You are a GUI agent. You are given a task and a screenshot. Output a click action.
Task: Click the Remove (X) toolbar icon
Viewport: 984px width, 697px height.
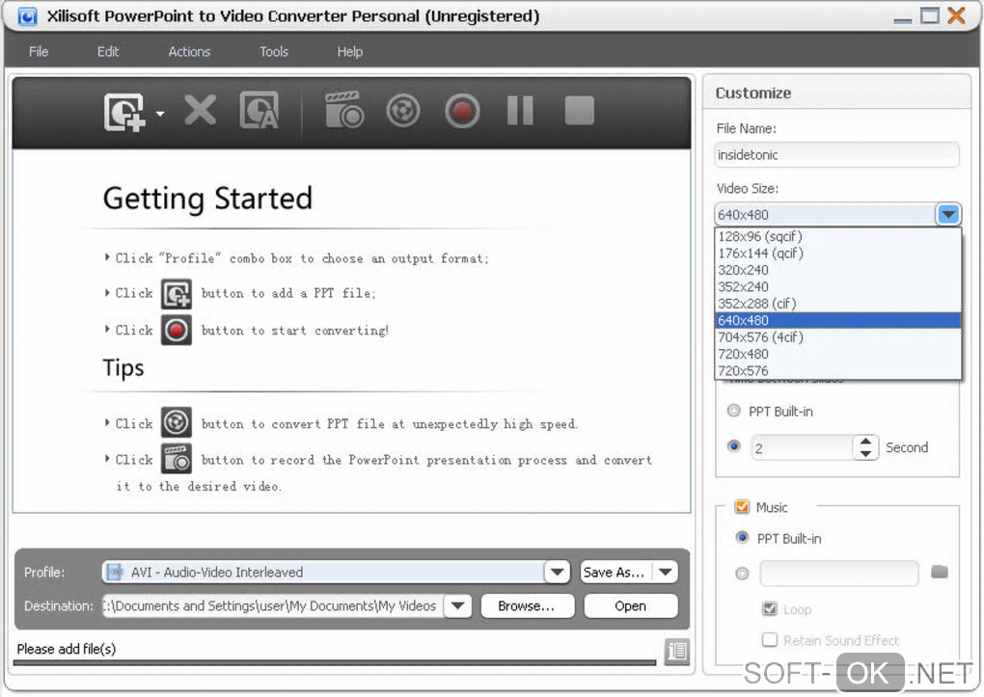pos(201,111)
